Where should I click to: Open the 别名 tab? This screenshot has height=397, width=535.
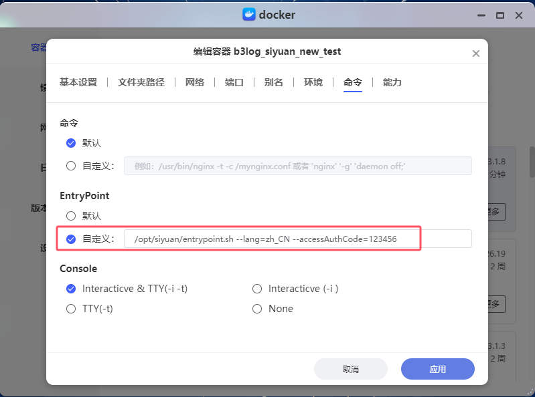274,82
